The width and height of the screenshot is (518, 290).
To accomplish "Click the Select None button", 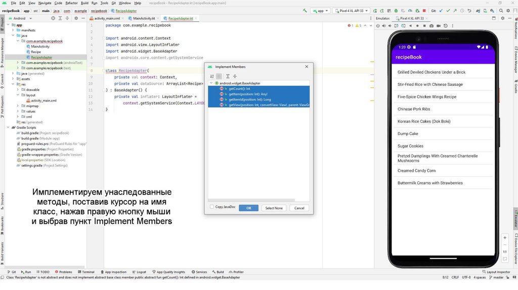I will point(274,208).
